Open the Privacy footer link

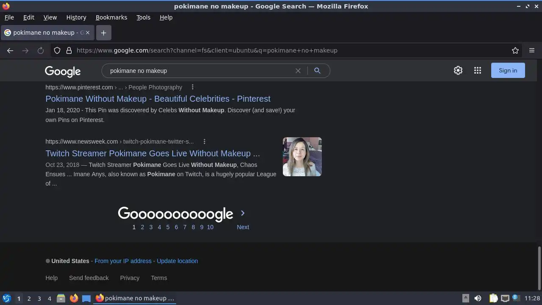pyautogui.click(x=130, y=278)
